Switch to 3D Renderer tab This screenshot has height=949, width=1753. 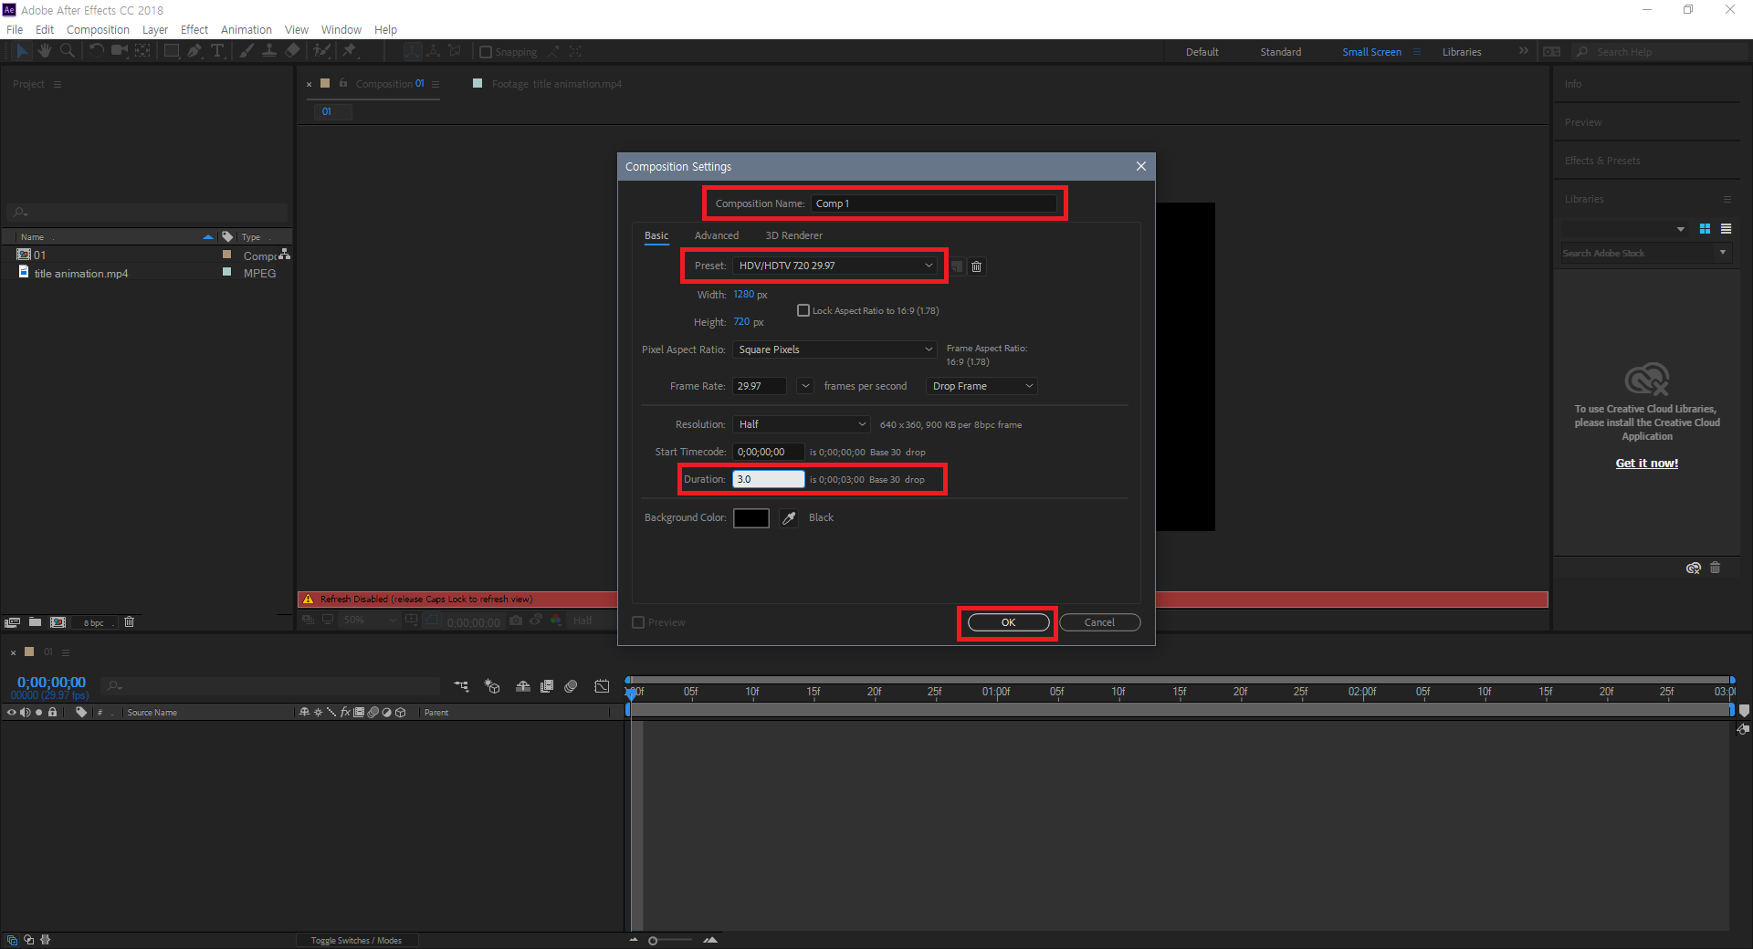point(793,235)
